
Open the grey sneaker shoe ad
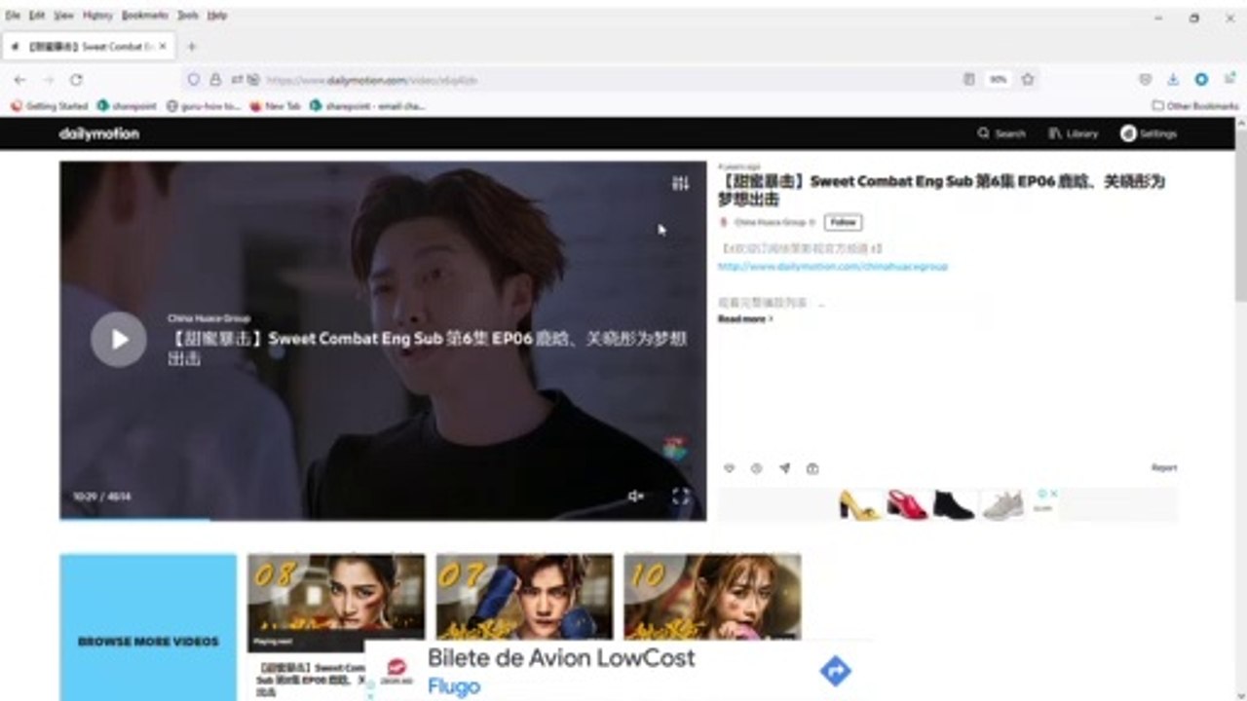tap(1002, 504)
